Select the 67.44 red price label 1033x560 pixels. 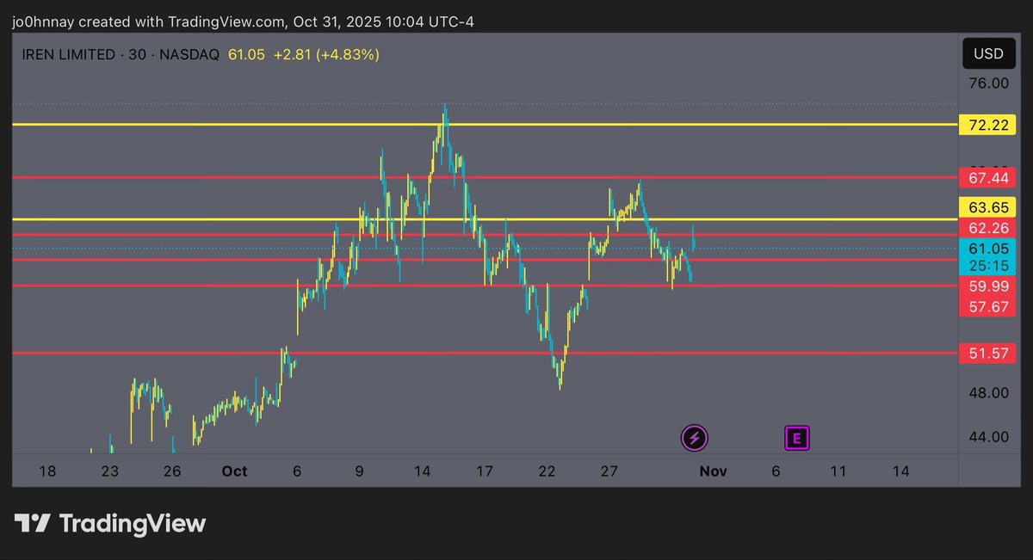987,178
